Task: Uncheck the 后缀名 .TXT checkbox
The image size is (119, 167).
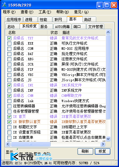Action: pos(9,38)
